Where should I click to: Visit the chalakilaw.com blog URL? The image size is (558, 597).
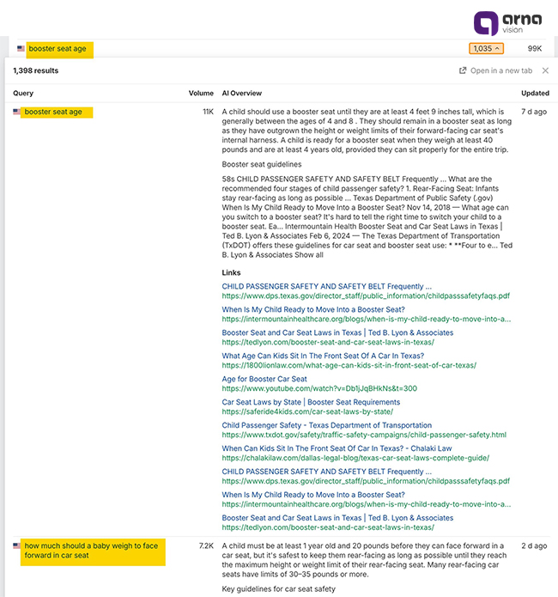point(355,458)
